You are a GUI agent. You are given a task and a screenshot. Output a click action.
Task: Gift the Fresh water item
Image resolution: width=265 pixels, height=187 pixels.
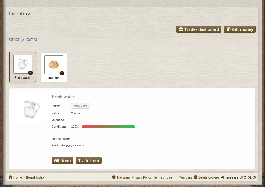point(62,160)
